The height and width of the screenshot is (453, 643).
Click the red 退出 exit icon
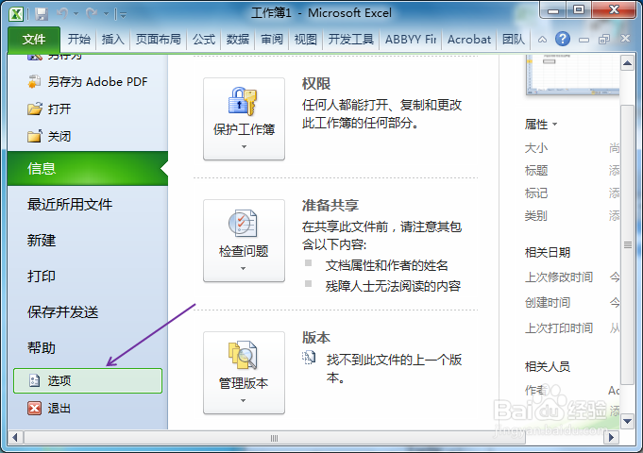click(34, 409)
